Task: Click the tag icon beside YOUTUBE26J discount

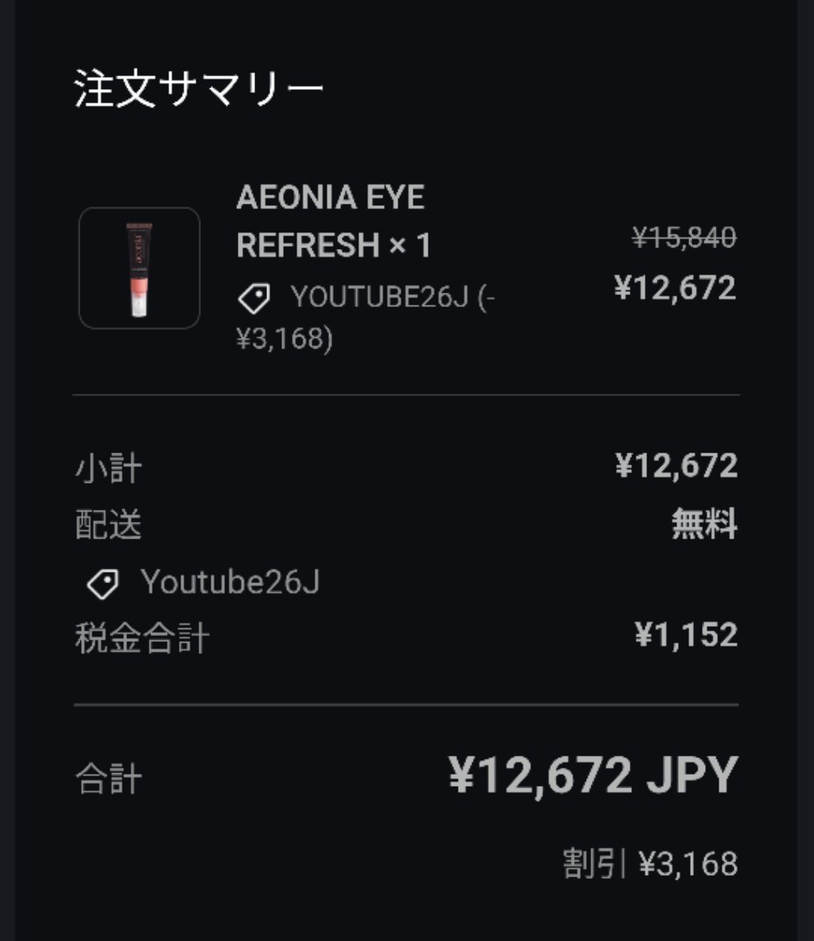Action: pos(254,299)
